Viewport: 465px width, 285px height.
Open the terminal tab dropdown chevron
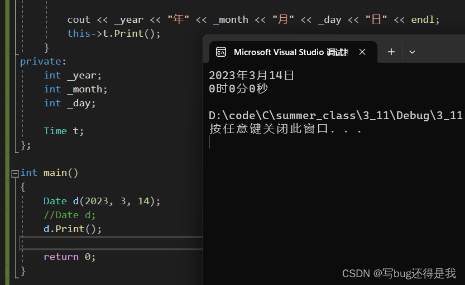412,52
